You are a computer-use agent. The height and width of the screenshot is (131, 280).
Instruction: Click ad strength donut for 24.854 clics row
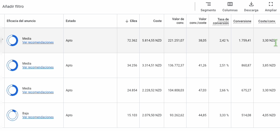[x=12, y=90]
